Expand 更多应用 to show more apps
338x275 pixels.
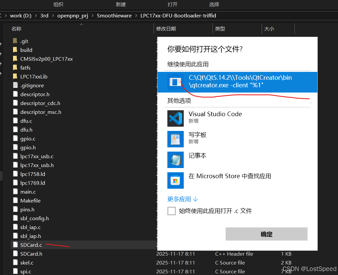(x=182, y=199)
